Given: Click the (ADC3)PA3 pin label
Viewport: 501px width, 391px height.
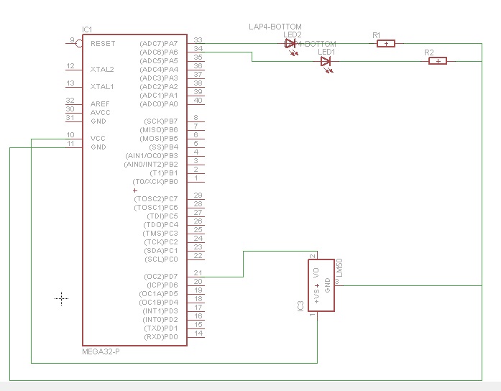Looking at the screenshot, I should (159, 78).
